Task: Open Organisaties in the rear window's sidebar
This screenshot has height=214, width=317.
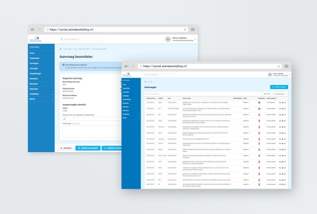Action: tap(35, 58)
